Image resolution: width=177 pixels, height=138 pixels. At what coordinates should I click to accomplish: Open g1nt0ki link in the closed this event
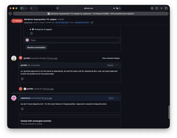30,89
